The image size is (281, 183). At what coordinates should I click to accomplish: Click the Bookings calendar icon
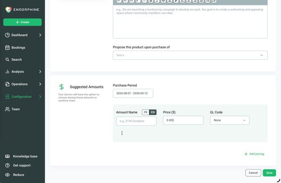pos(8,48)
